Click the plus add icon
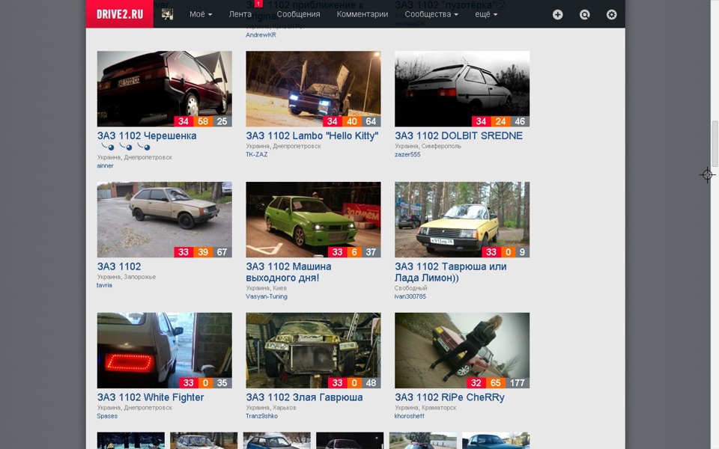The height and width of the screenshot is (449, 719). click(557, 15)
